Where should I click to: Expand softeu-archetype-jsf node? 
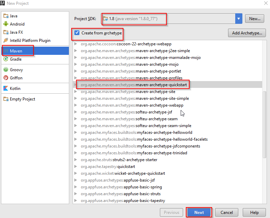click(75, 112)
